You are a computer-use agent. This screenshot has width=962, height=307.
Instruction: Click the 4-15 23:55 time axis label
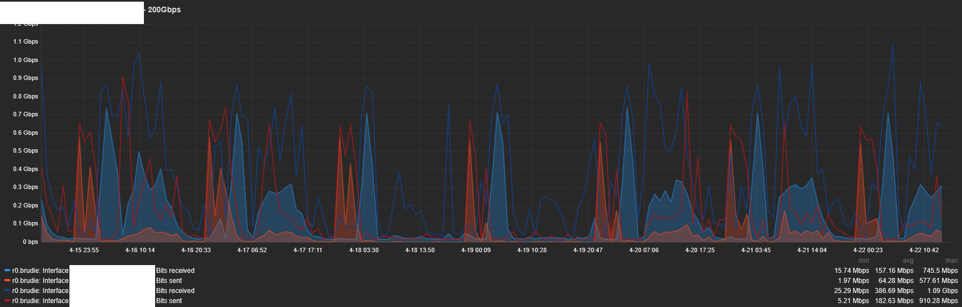coord(84,250)
